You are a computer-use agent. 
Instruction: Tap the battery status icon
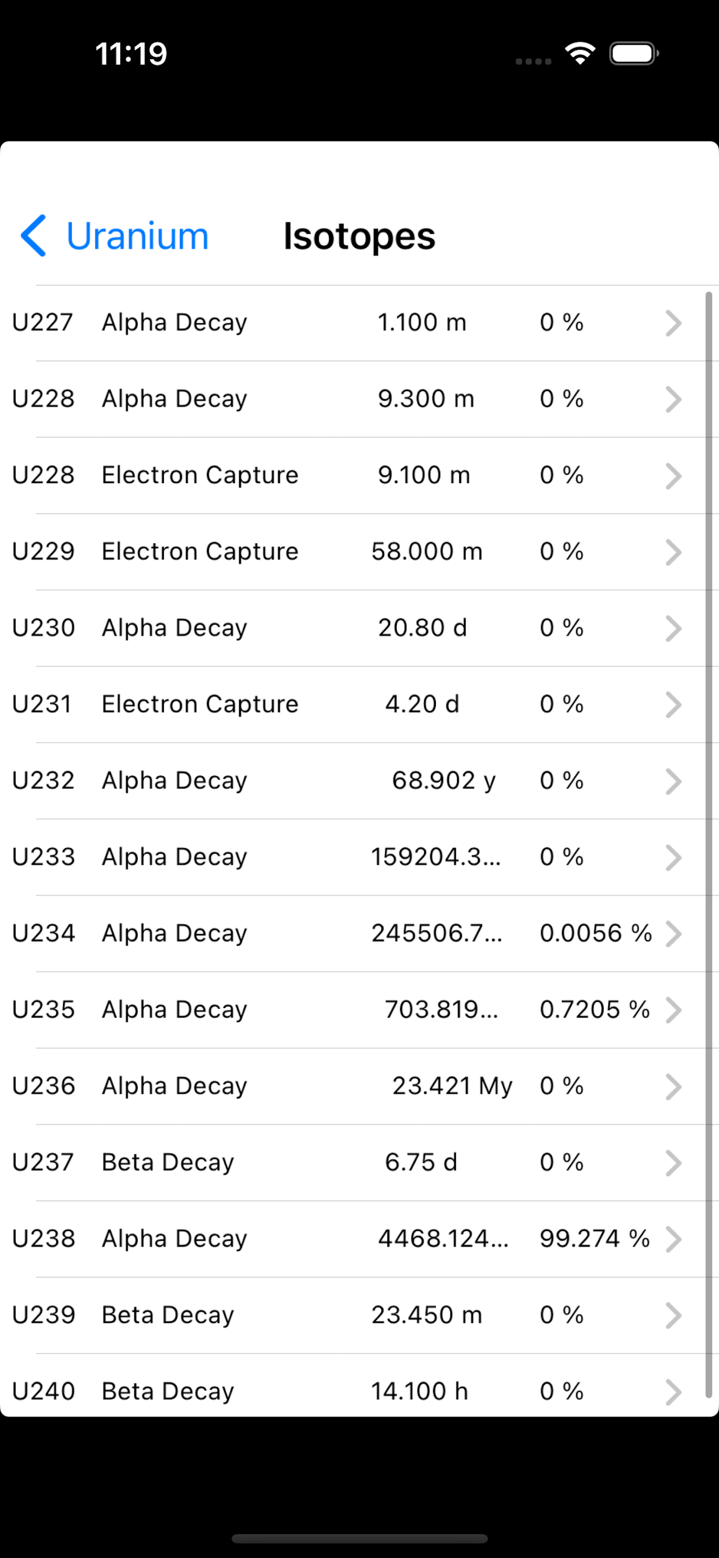(634, 54)
